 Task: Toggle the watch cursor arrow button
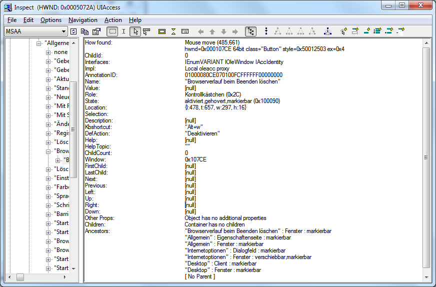pos(135,31)
